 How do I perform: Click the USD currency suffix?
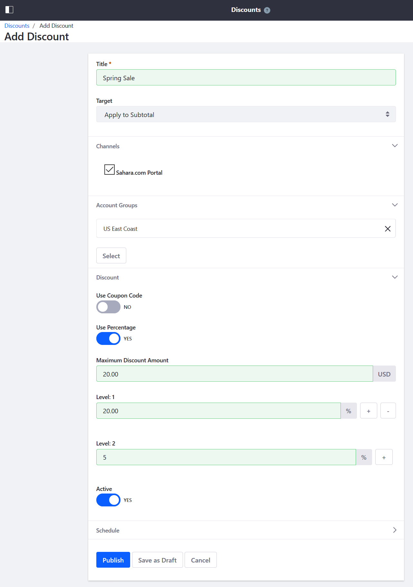coord(384,374)
